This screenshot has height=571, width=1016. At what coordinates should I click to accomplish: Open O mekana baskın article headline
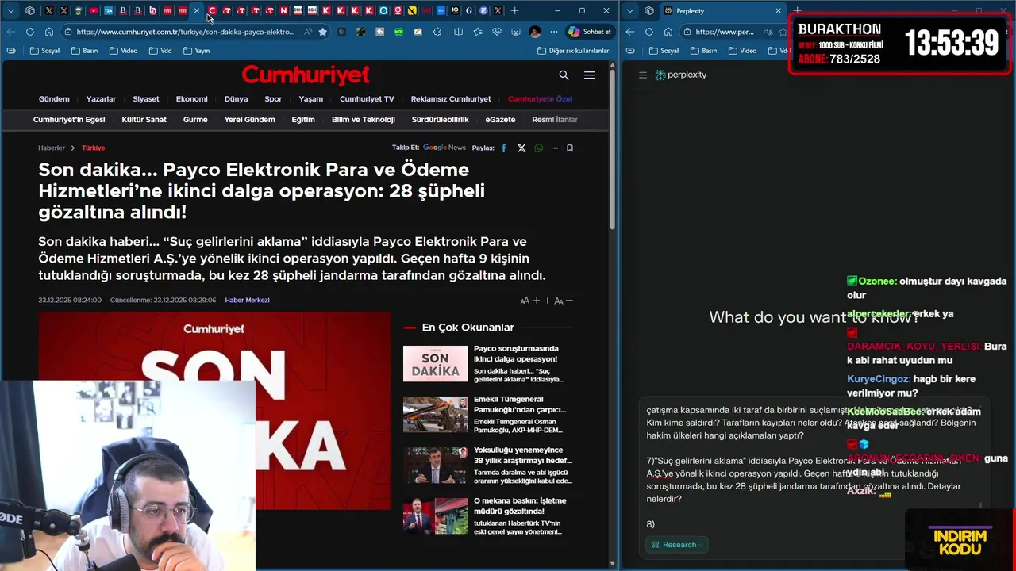(520, 506)
